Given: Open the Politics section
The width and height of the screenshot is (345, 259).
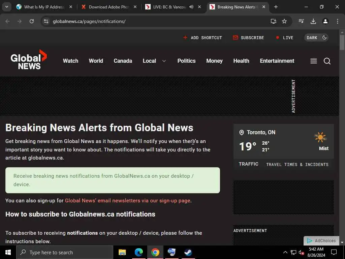Looking at the screenshot, I should click(186, 61).
